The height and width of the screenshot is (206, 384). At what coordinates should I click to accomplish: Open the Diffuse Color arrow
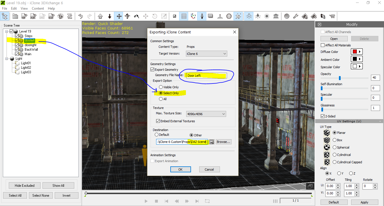tap(360, 52)
